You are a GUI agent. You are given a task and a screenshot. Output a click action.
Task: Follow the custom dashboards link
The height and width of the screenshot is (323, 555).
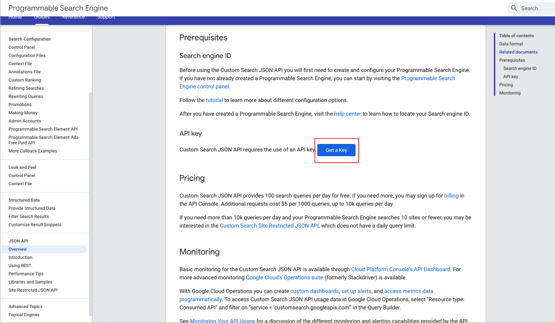pyautogui.click(x=314, y=291)
